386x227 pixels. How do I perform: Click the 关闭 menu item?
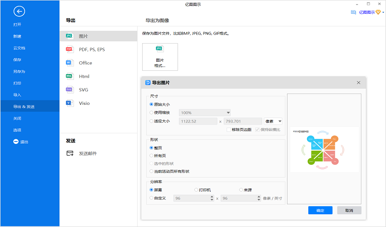pos(17,118)
